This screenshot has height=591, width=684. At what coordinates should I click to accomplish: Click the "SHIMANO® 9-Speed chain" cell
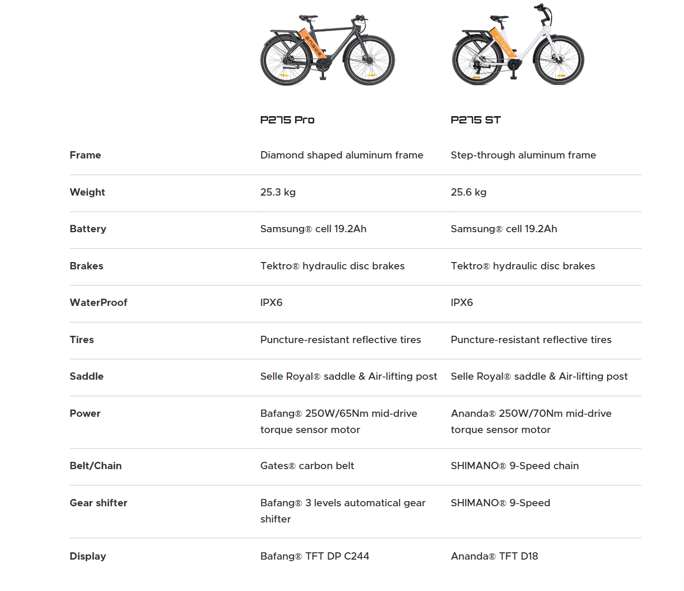tap(514, 466)
